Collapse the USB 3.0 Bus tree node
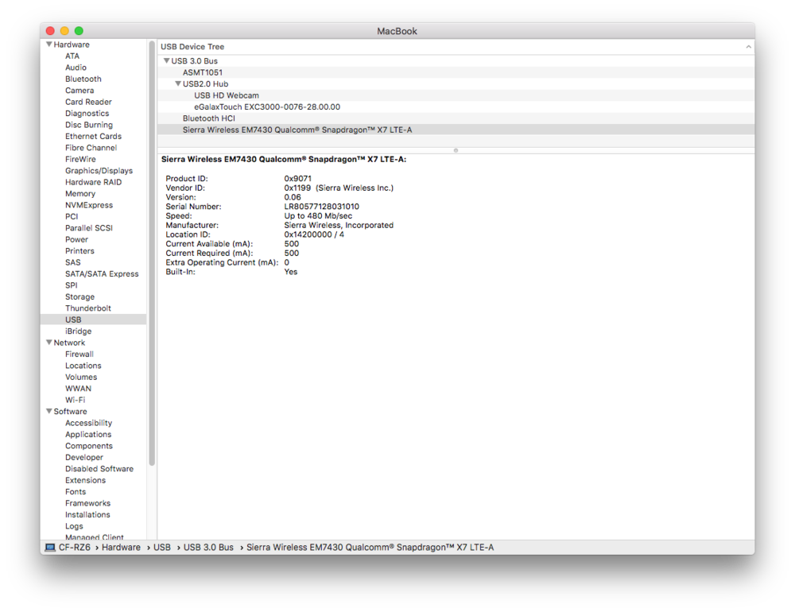The image size is (795, 612). tap(166, 61)
